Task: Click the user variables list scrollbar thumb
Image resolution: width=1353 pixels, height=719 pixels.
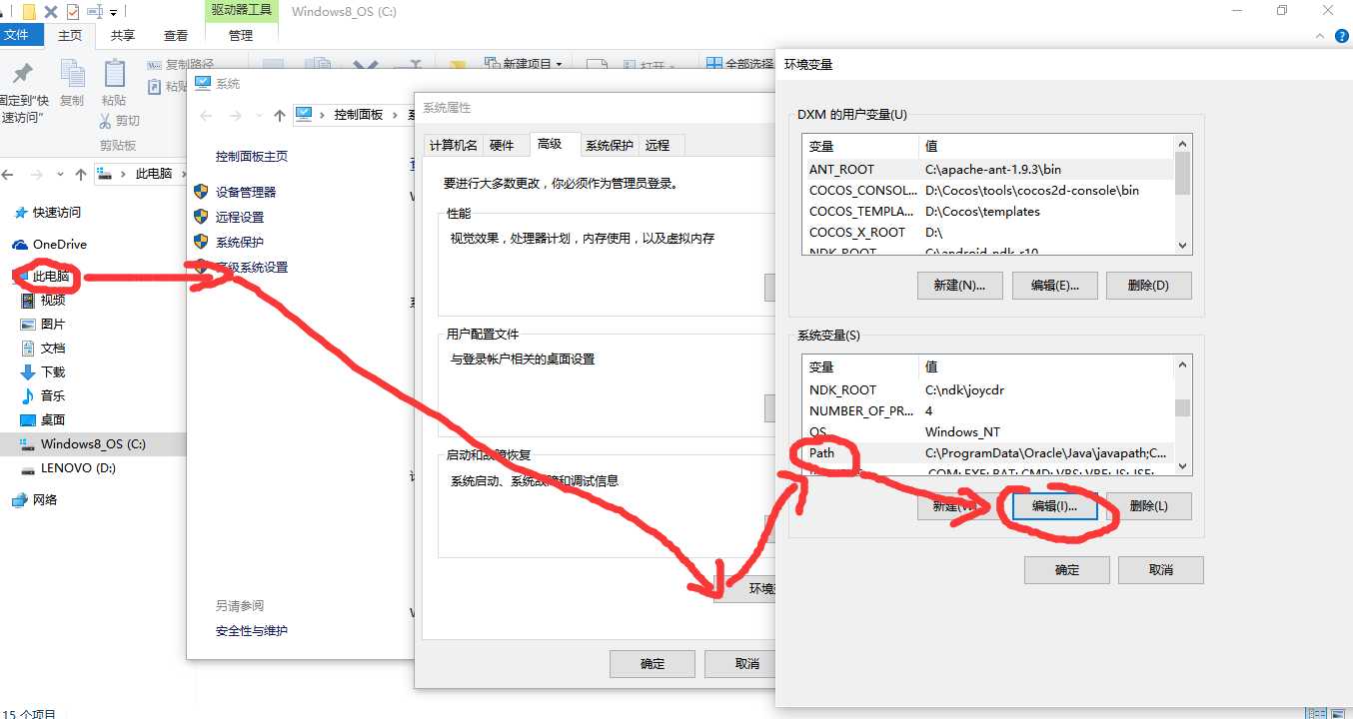Action: pyautogui.click(x=1183, y=173)
